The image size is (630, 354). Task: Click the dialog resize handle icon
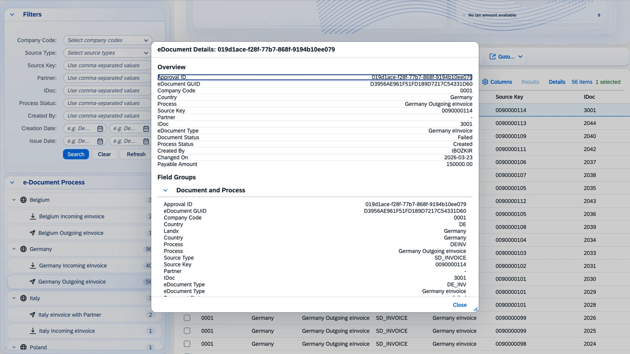point(475,309)
